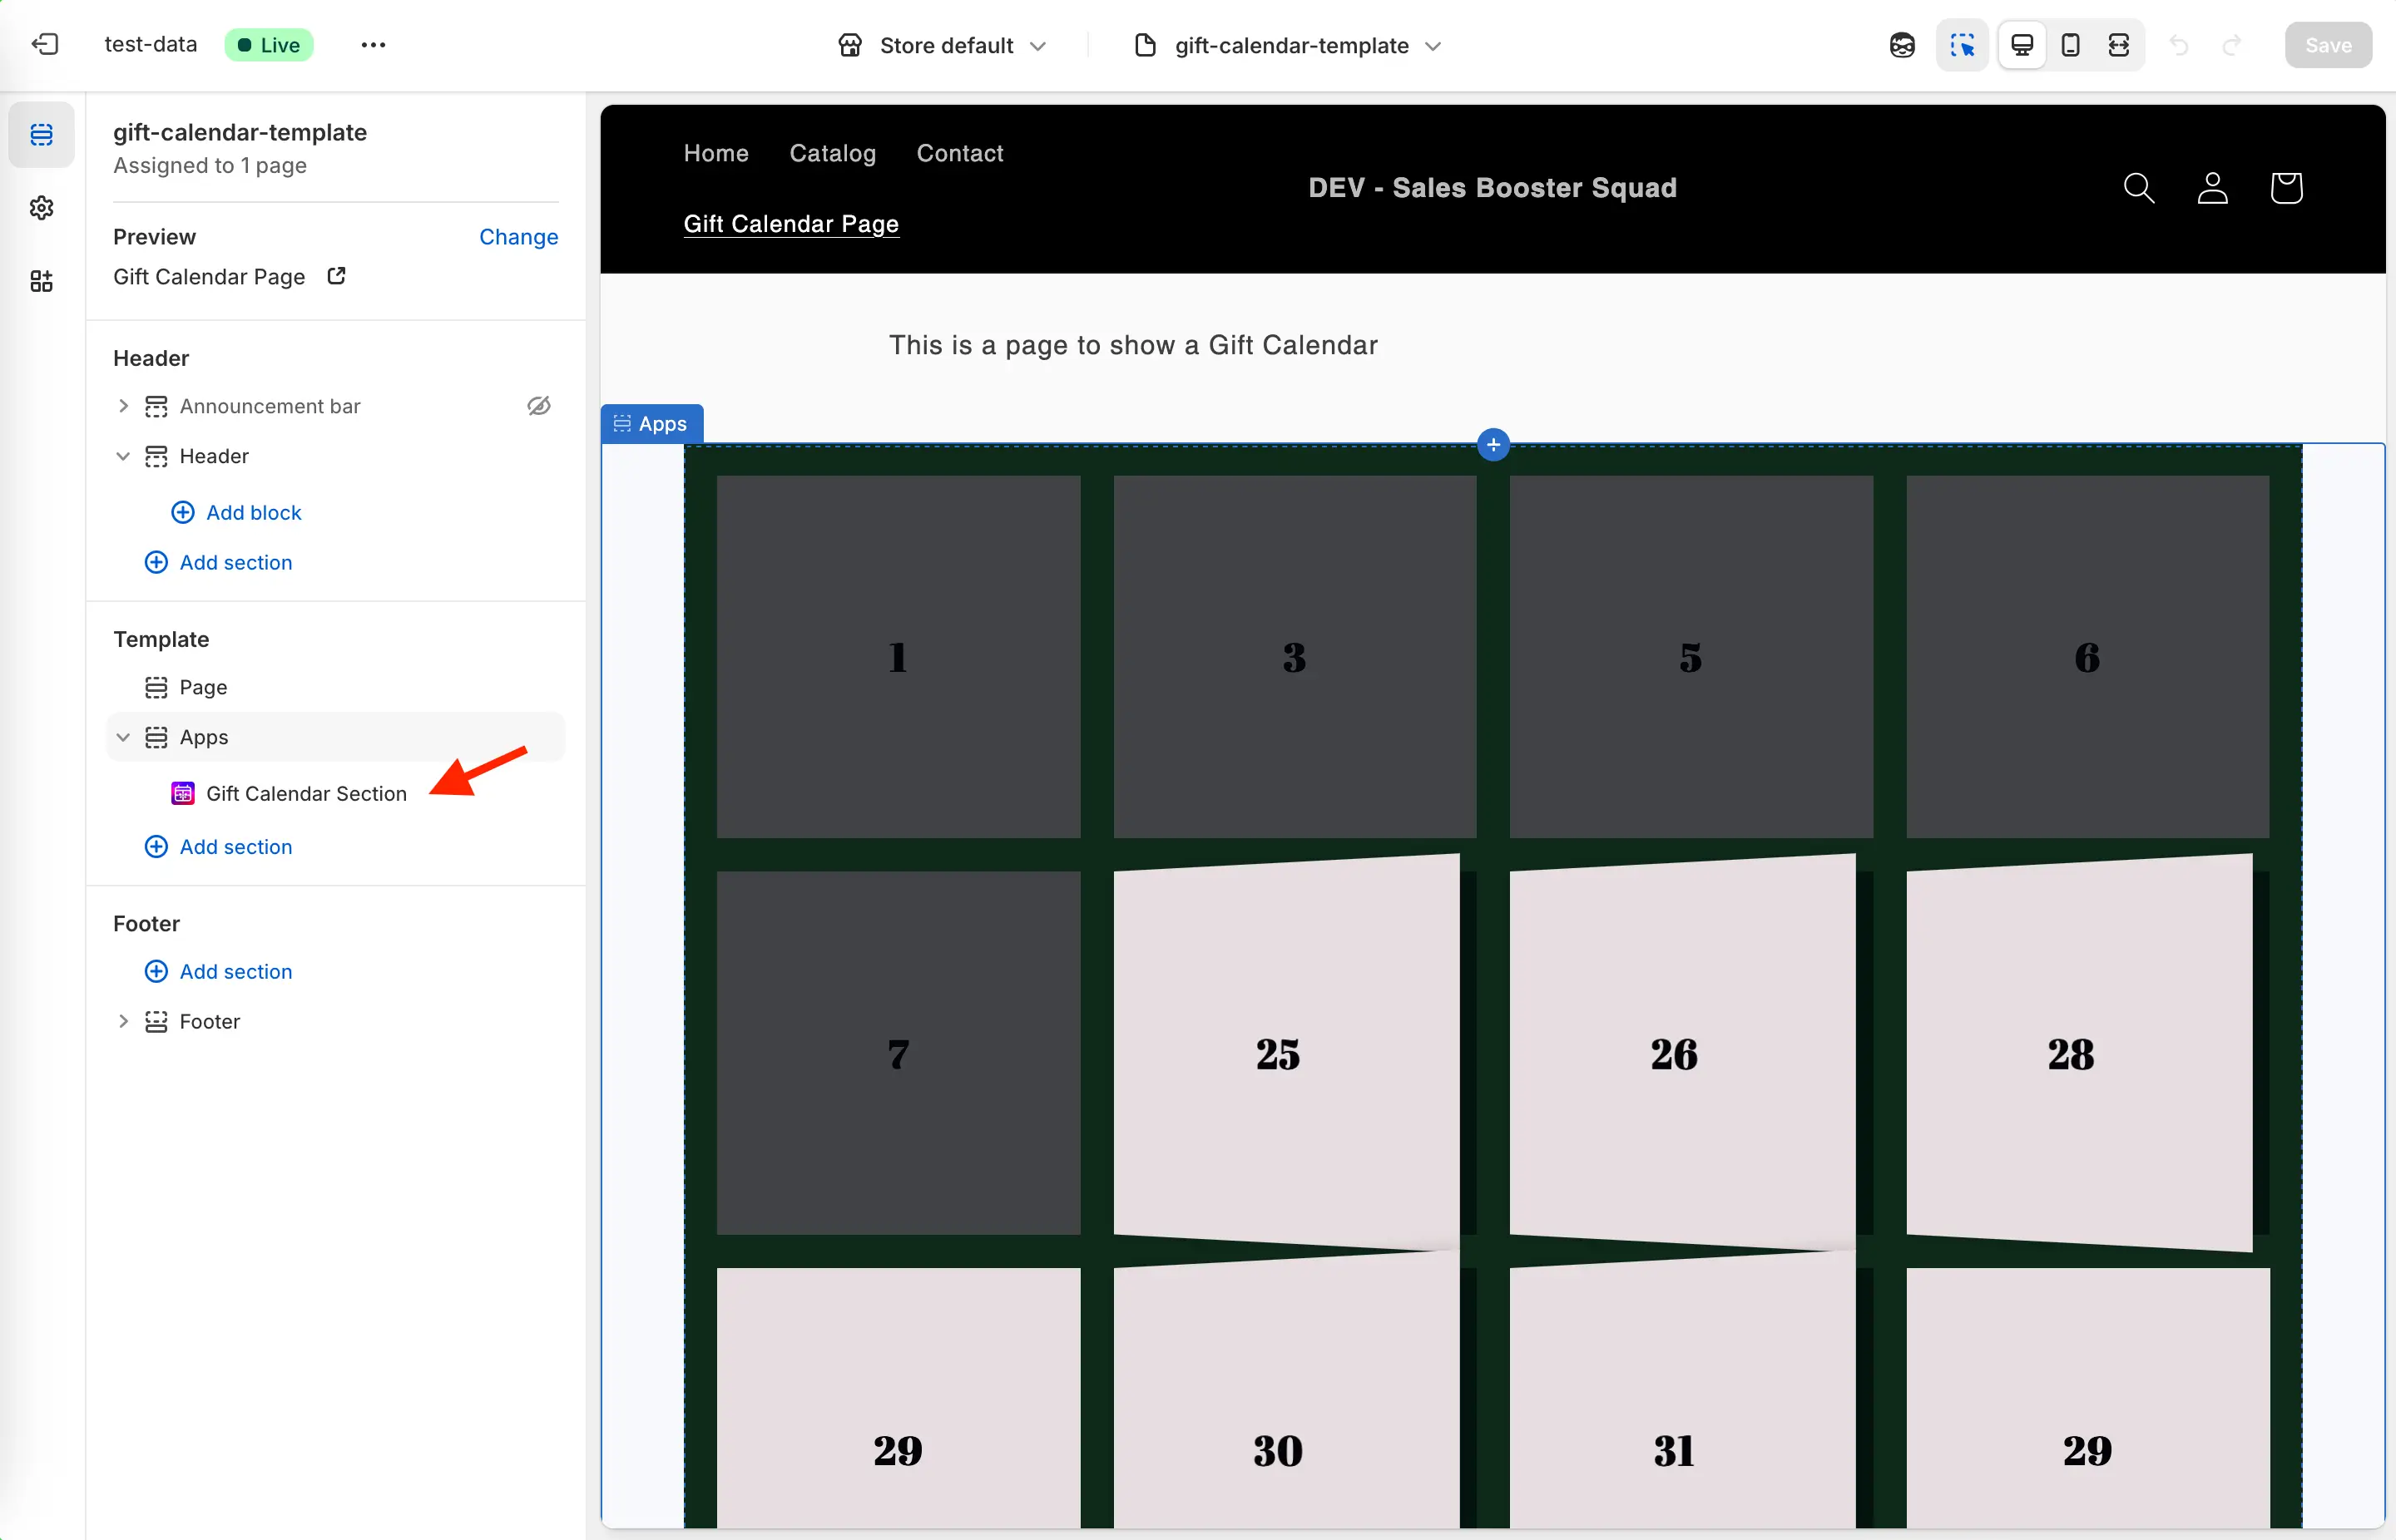Open calendar door number 26

click(x=1683, y=1053)
